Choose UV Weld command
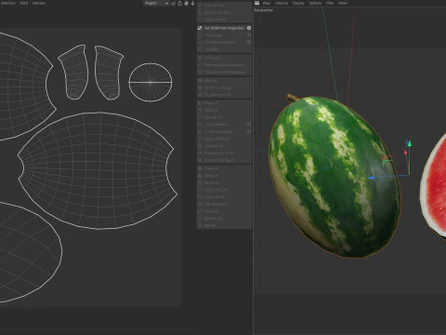This screenshot has height=335, width=446. pyautogui.click(x=224, y=49)
